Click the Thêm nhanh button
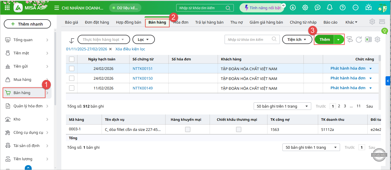Screen dimensions: 391x170 point(27,24)
